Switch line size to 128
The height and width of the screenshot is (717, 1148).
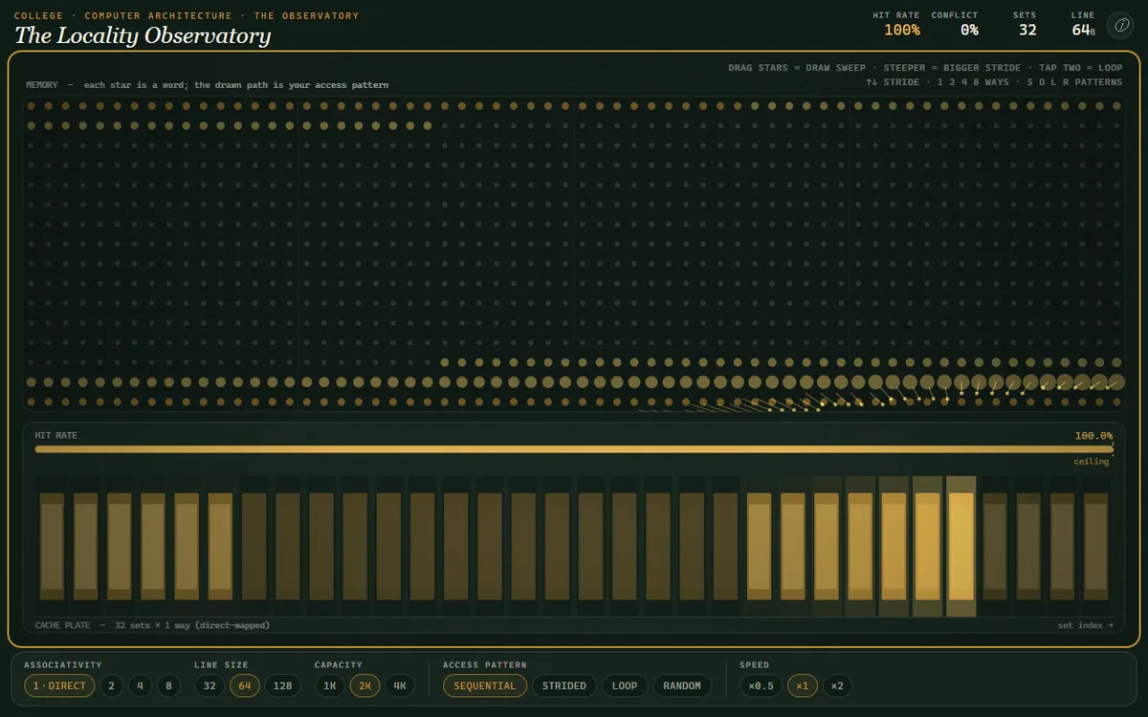[x=283, y=685]
